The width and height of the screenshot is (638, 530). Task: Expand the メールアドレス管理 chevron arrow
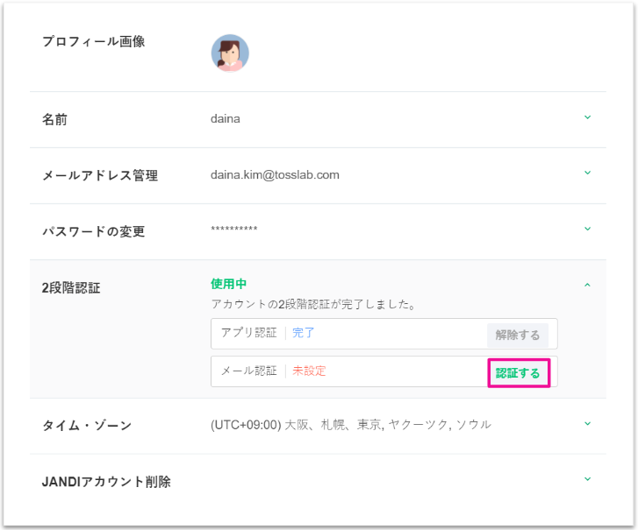click(587, 173)
